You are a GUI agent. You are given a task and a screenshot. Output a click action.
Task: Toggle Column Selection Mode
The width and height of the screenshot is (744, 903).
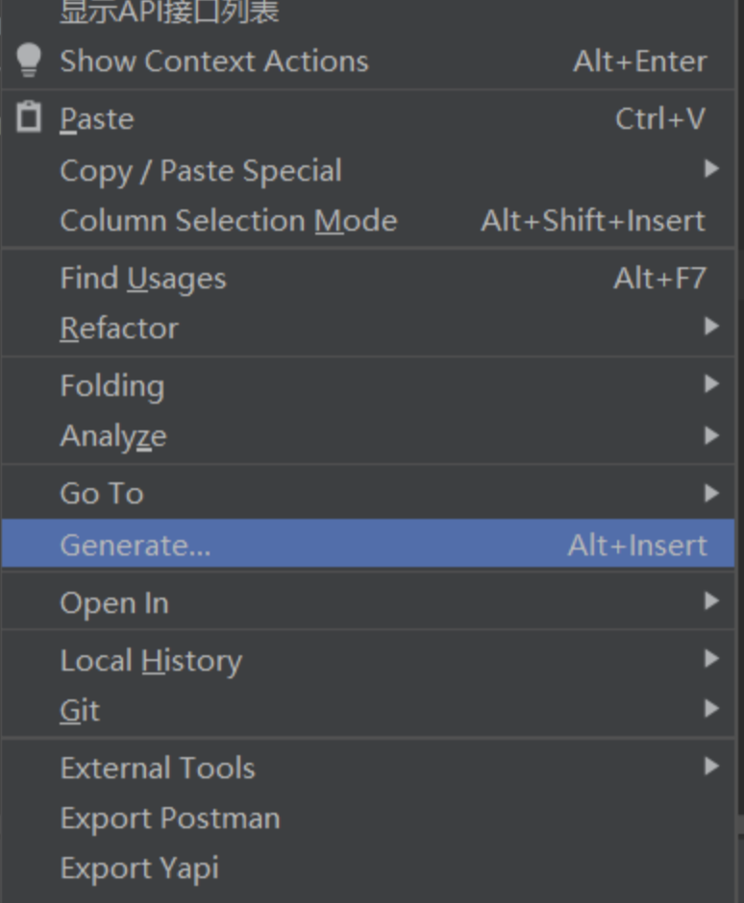pos(368,221)
